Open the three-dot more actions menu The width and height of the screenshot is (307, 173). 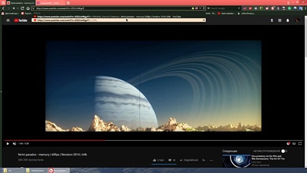point(211,161)
